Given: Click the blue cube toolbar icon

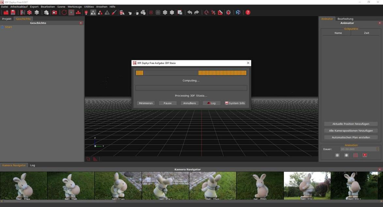Looking at the screenshot, I should 238,12.
